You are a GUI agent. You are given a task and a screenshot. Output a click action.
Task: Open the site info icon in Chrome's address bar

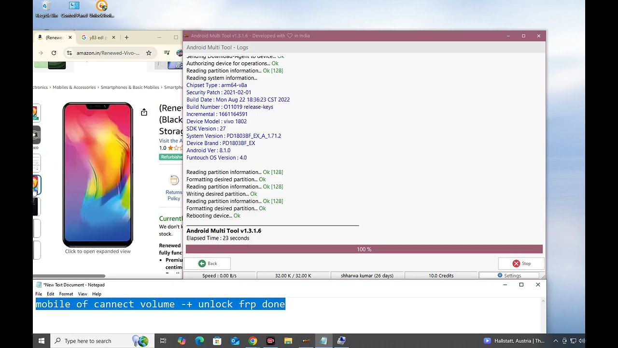pos(70,53)
